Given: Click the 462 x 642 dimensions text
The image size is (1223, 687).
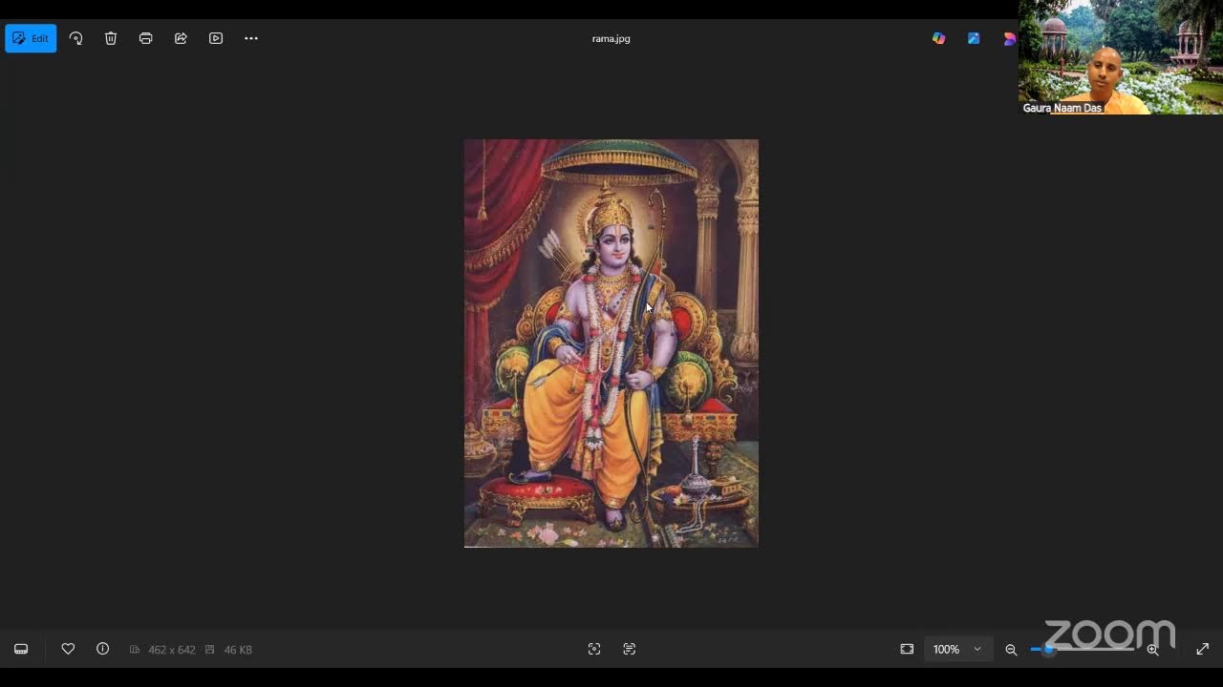Looking at the screenshot, I should point(172,650).
